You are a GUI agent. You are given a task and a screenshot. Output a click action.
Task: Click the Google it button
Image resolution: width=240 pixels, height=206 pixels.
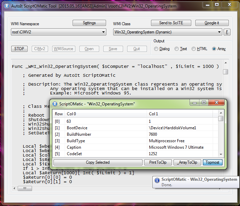click(212, 23)
